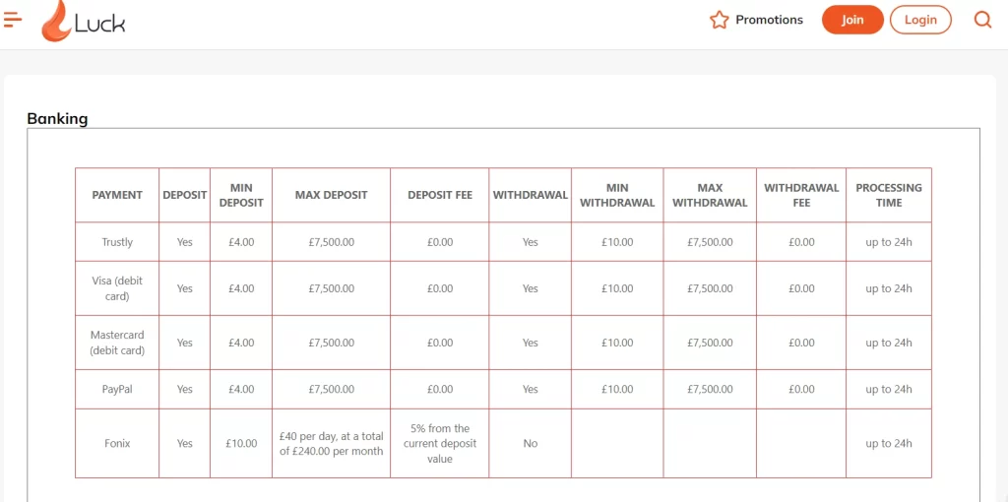Click '5% from the current deposit value' cell
1008x502 pixels.
440,444
